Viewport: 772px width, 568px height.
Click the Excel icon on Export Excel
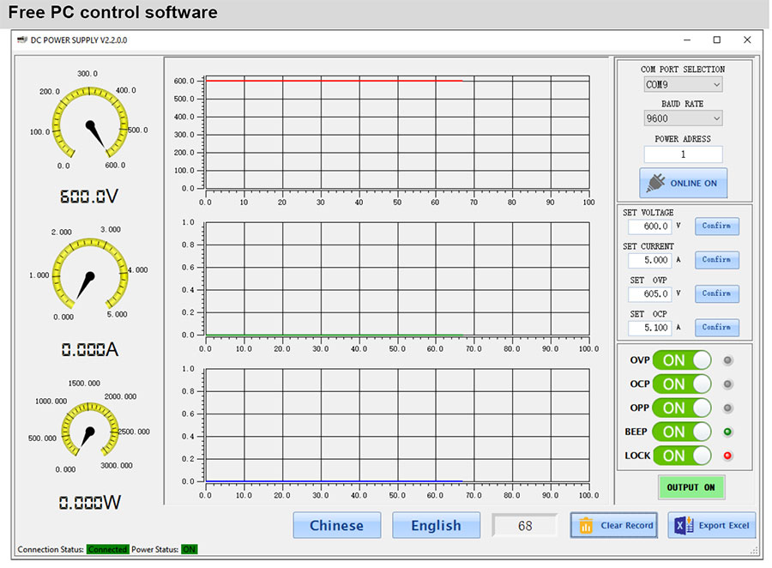(x=684, y=525)
